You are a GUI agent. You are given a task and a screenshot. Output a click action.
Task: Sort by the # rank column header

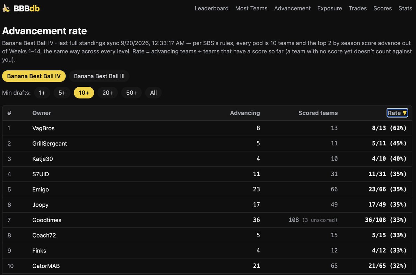[x=9, y=113]
